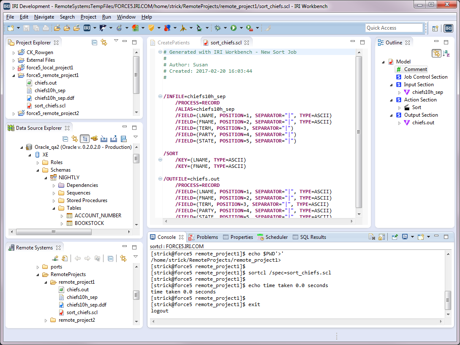Viewport: 460px width, 345px height.
Task: Select sort_chiefs.scl in Project Explorer
Action: 50,106
